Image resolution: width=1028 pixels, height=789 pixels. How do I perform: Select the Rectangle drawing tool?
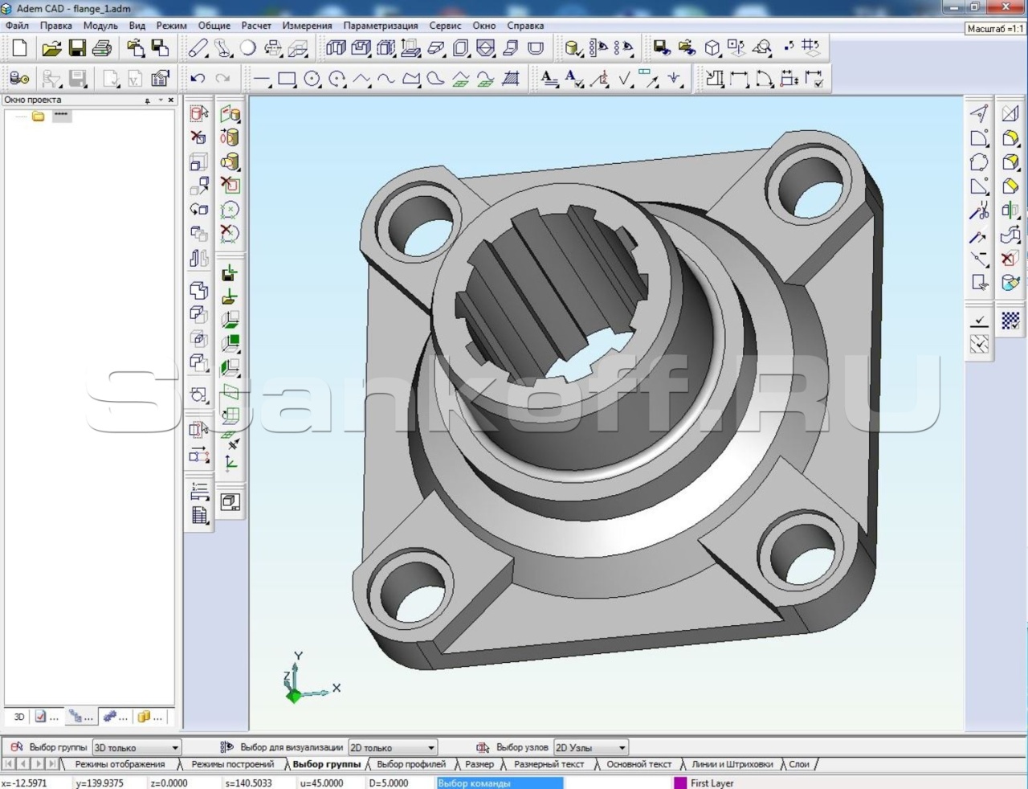coord(287,79)
